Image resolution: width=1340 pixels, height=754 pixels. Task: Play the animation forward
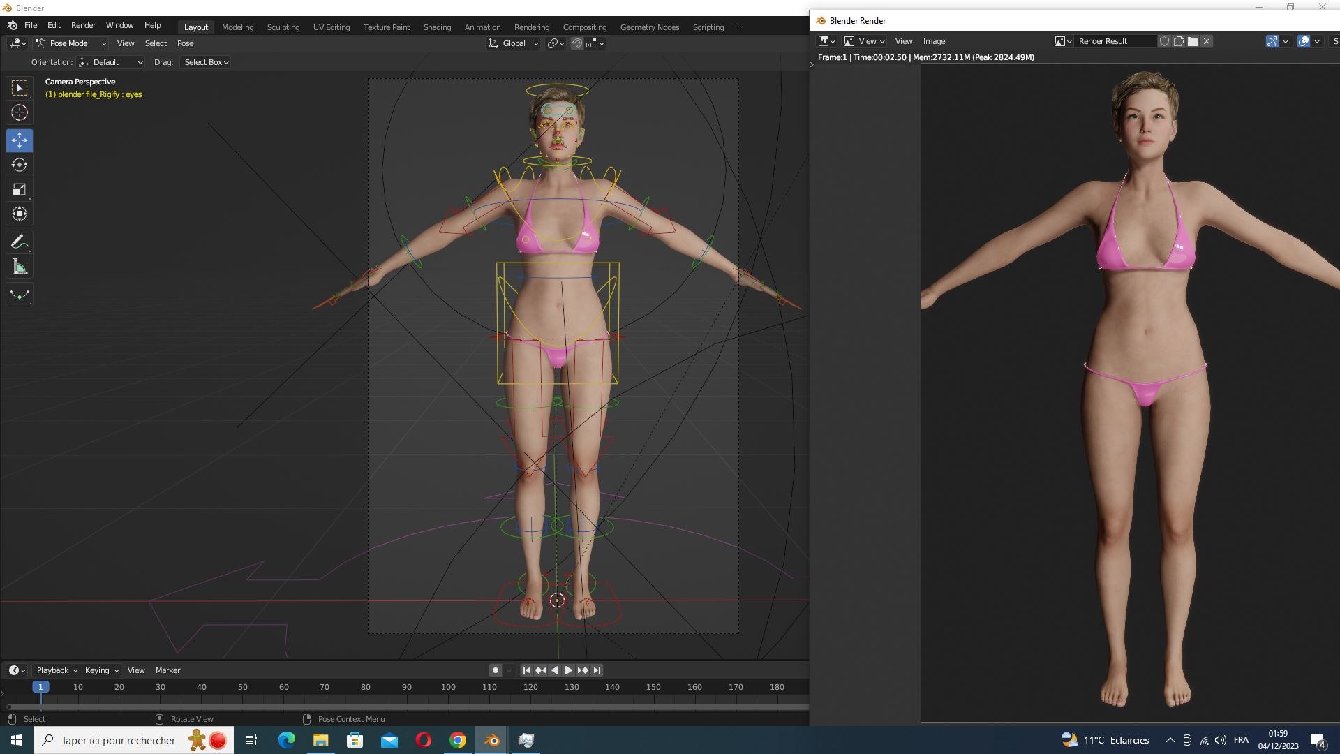(x=568, y=670)
